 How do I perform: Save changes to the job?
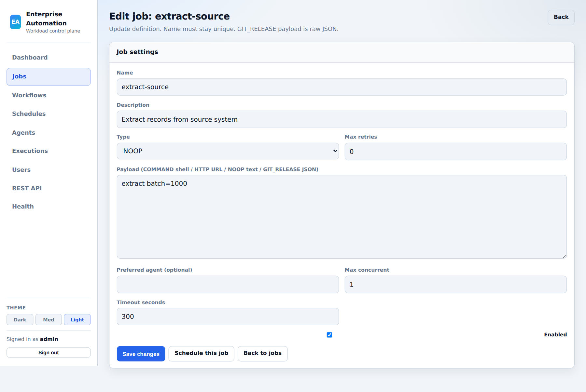click(x=141, y=354)
